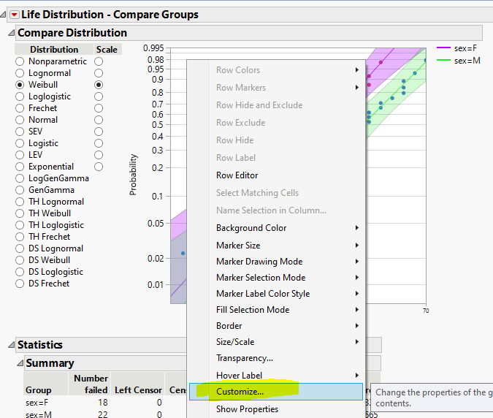Select the TH Weibull distribution option
Screen dimensions: 493x418
pyautogui.click(x=20, y=213)
